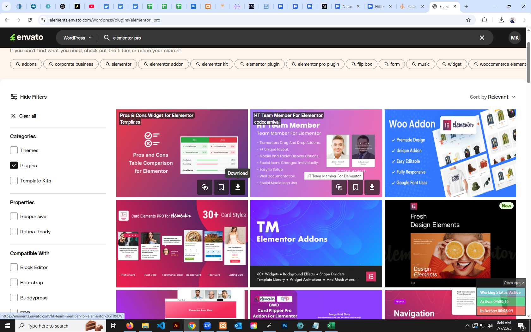
Task: Check the Block Editor compatibility box
Action: click(x=14, y=267)
